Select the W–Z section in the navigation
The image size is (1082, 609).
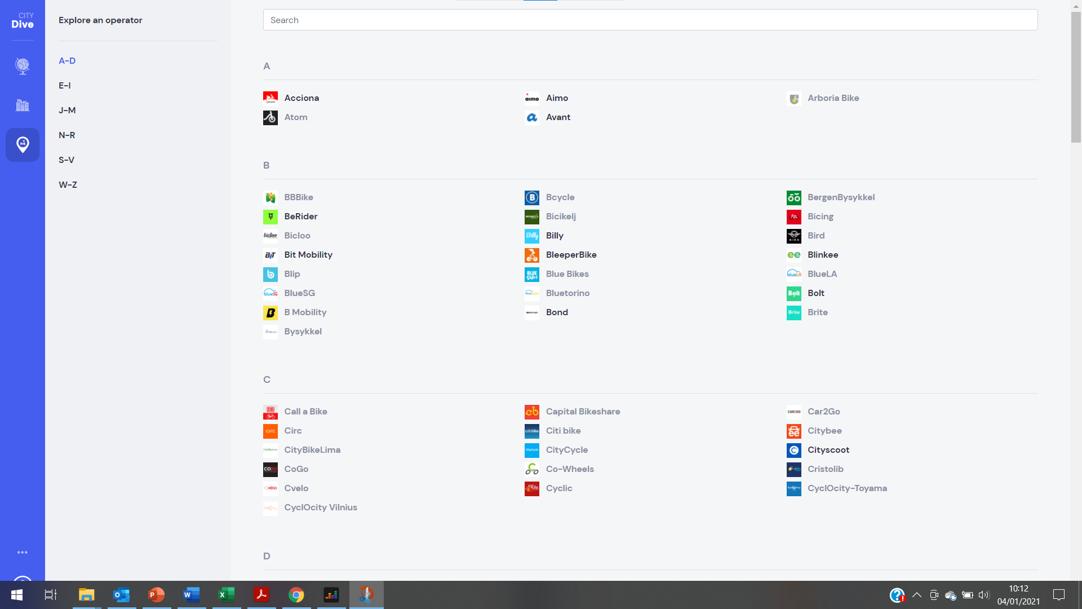68,184
